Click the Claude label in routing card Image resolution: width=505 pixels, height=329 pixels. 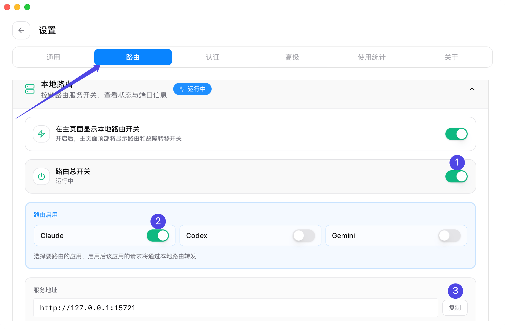click(x=52, y=236)
